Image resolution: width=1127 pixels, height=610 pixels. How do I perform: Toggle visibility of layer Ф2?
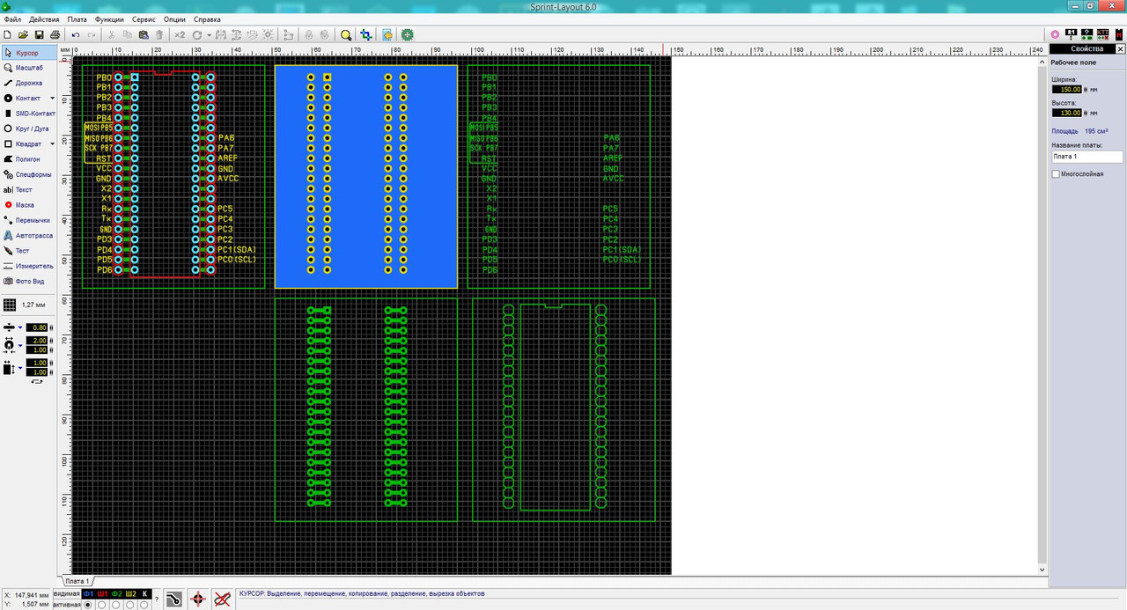[116, 594]
